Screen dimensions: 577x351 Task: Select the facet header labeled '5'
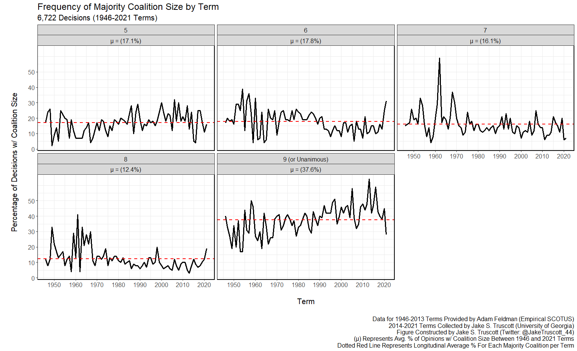click(x=126, y=30)
